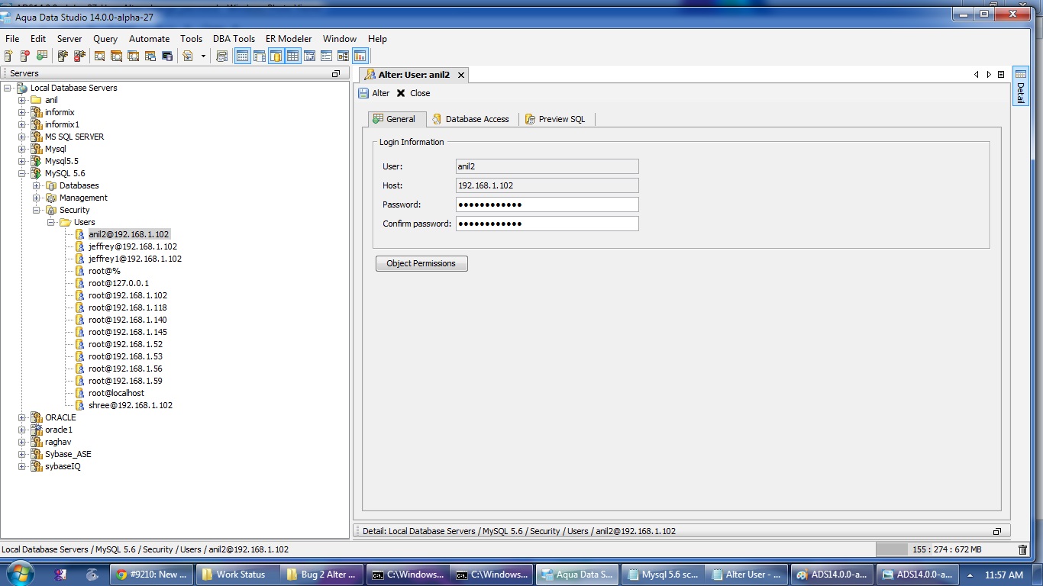Toggle the yellow database cylinder toolbar button
The image size is (1043, 586).
(x=276, y=56)
